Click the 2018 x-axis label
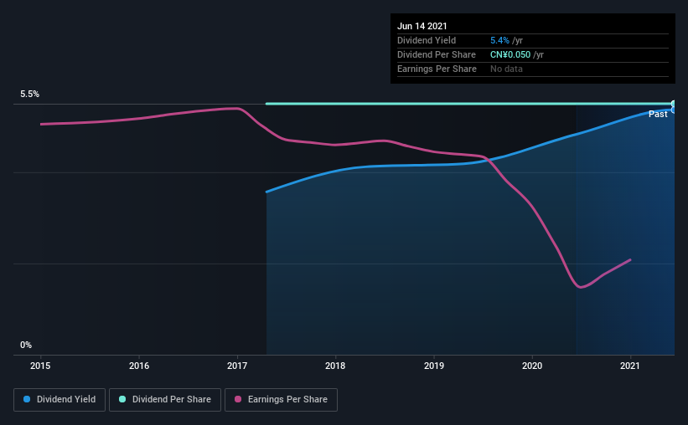Screen dimensions: 688x425 click(335, 366)
